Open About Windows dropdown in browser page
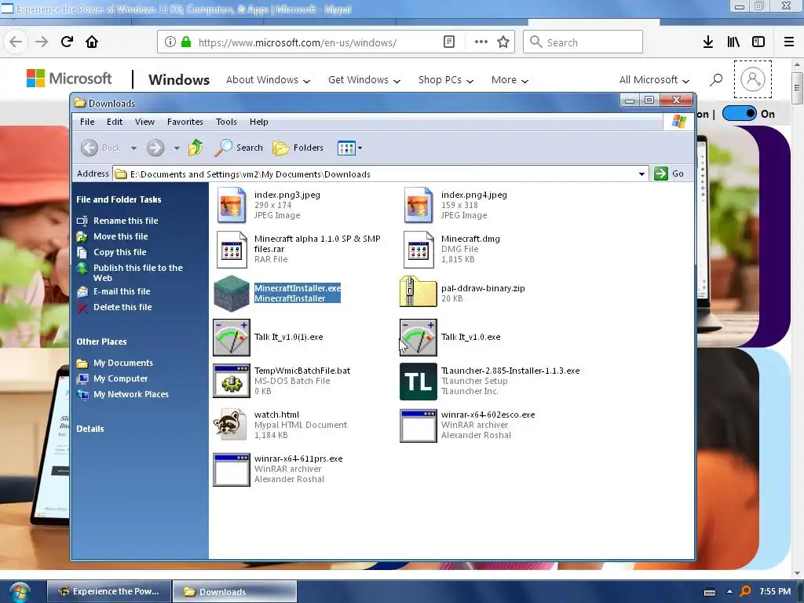This screenshot has height=603, width=804. click(269, 80)
